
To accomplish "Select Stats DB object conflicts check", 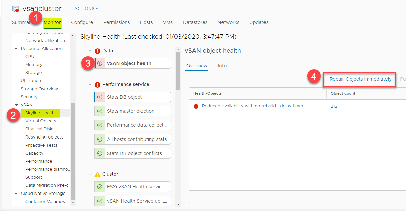I will pyautogui.click(x=134, y=153).
